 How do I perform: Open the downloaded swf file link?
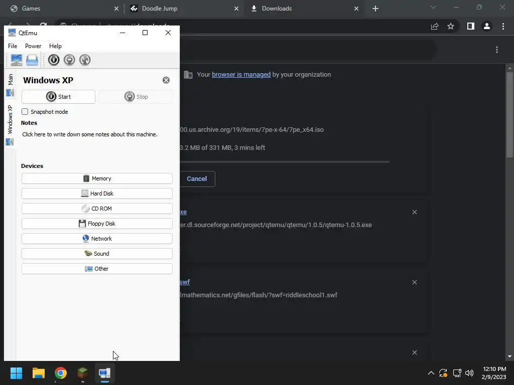click(185, 282)
